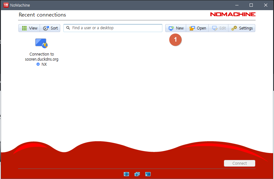Viewport: 274px width, 179px height.
Task: Click the NoMachine title bar app icon
Action: click(x=6, y=5)
